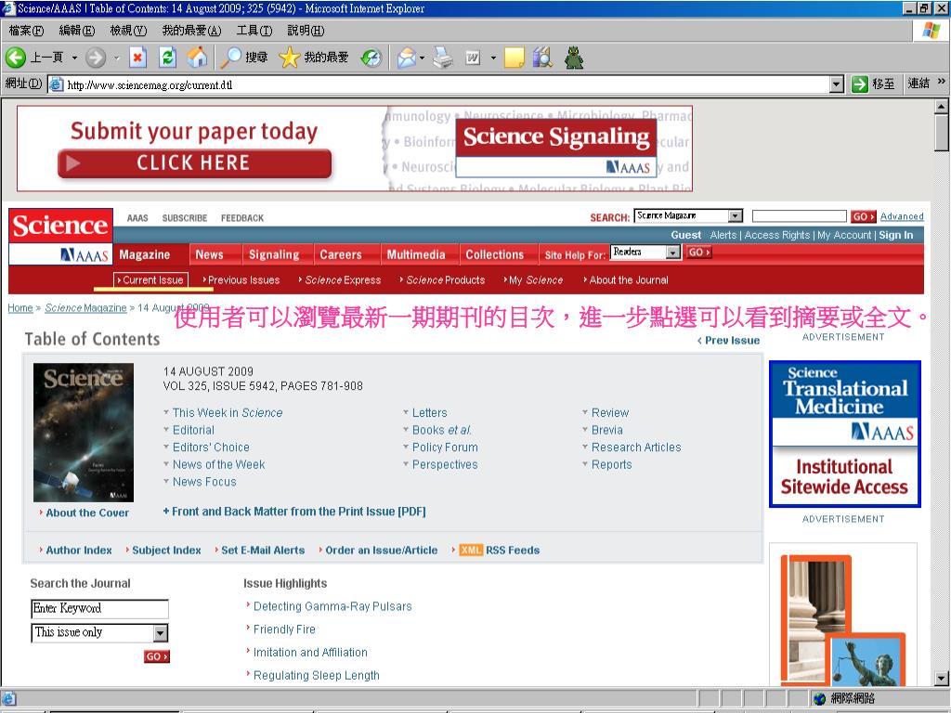
Task: Open the Favorites star icon
Action: 290,58
